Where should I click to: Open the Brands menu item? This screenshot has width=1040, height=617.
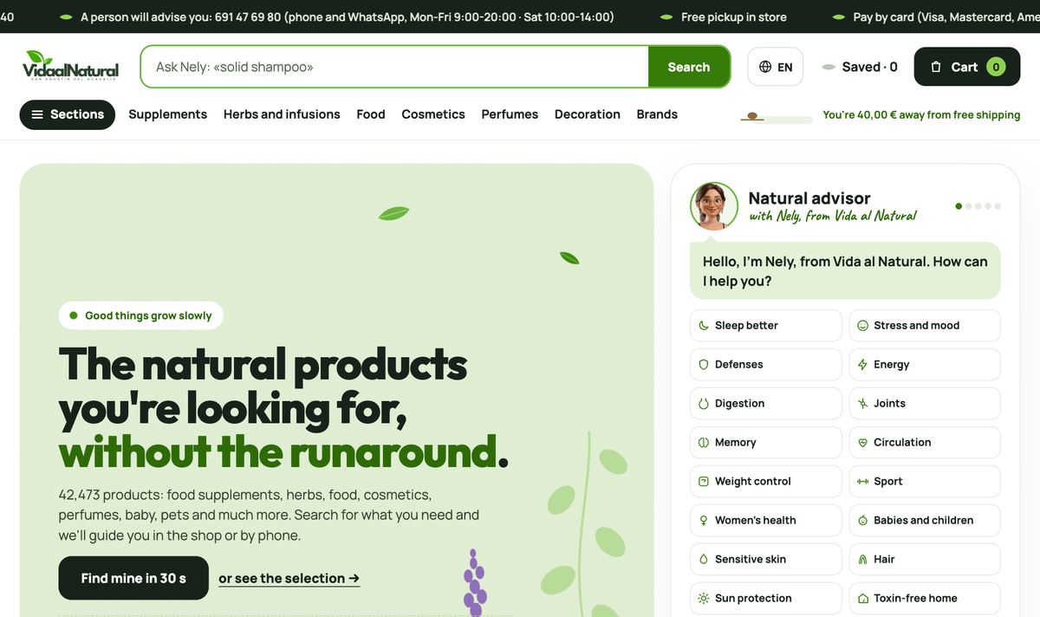[657, 114]
